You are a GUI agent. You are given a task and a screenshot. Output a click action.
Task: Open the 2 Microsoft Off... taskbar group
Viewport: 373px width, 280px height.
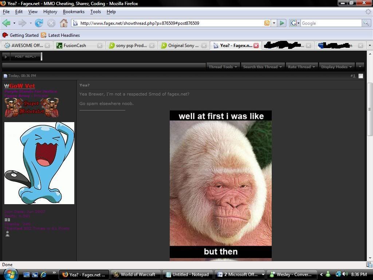pyautogui.click(x=240, y=275)
